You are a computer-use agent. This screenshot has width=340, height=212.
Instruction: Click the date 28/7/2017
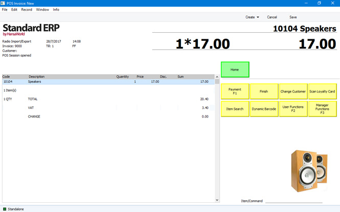click(x=54, y=41)
